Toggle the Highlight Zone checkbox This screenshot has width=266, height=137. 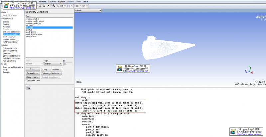point(27,80)
